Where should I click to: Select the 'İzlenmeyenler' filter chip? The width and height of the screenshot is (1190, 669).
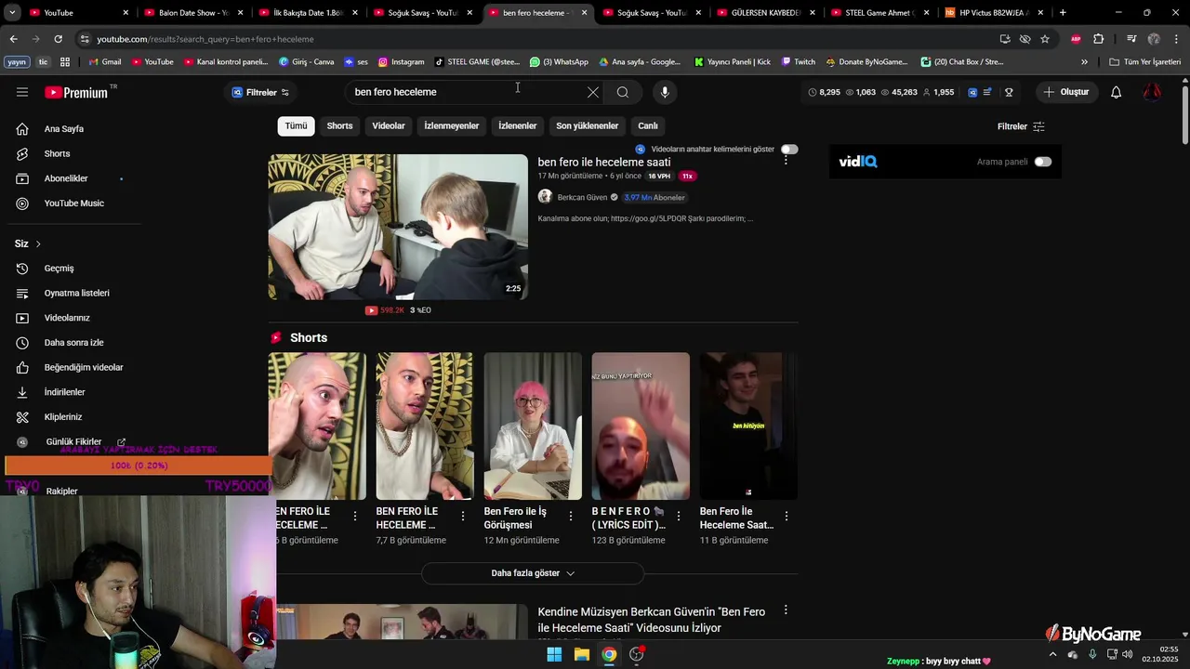coord(452,125)
